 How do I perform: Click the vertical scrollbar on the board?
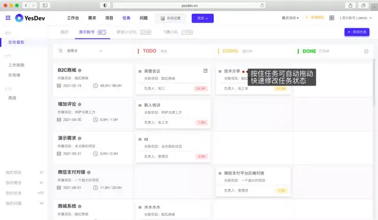pos(374,82)
